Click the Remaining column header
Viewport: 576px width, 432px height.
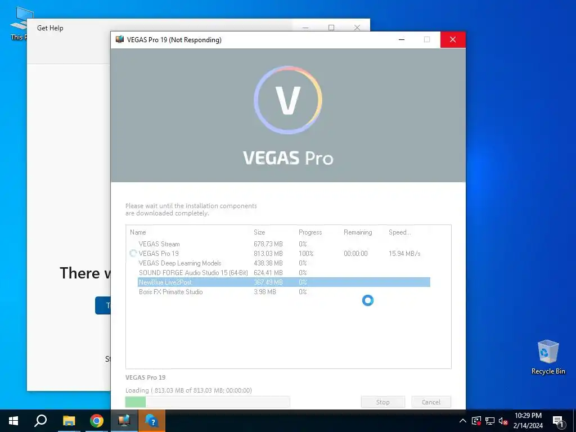coord(358,232)
